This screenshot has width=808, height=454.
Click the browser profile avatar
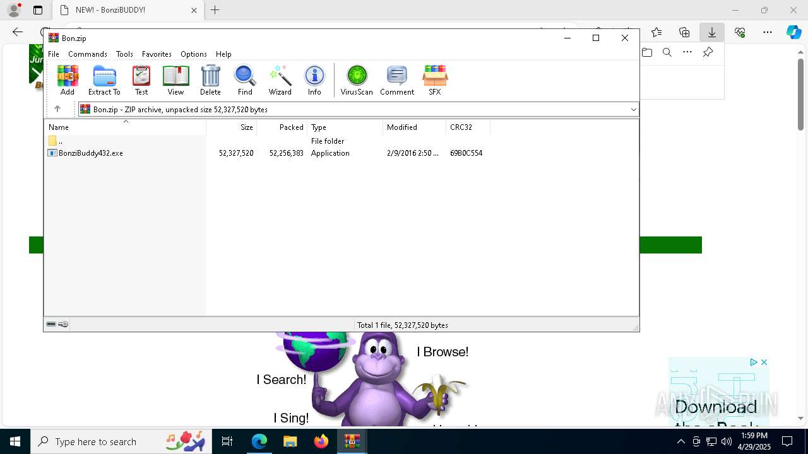(14, 10)
